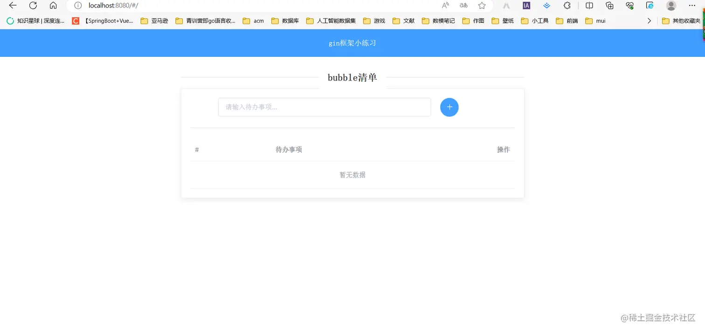Viewport: 705px width, 332px height.
Task: Click the # column header
Action: coord(197,149)
